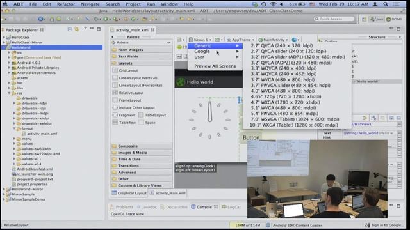410x230 pixels.
Task: Open the LogCat tab
Action: coord(231,207)
